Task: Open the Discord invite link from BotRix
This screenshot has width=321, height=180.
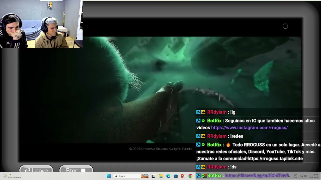Action: click(257, 175)
